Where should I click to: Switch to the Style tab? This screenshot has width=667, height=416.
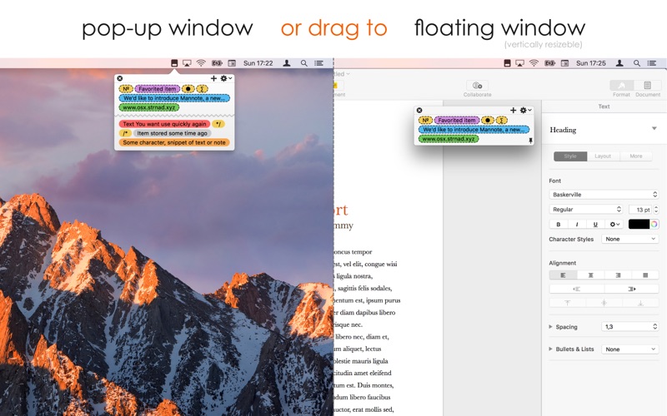[570, 156]
